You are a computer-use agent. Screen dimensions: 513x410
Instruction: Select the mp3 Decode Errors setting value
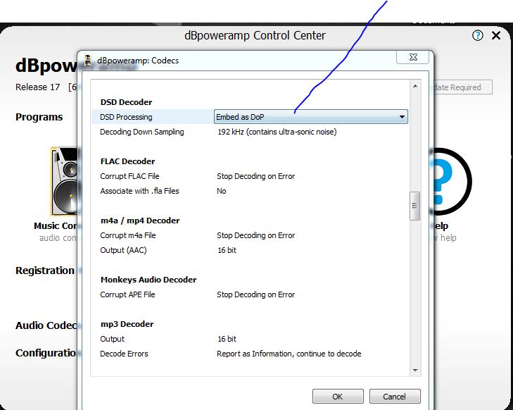tap(289, 354)
